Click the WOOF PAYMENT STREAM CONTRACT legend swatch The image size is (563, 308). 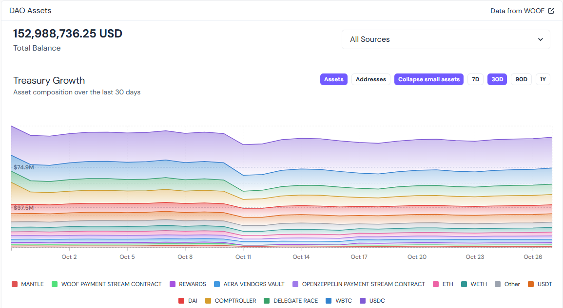coord(55,284)
